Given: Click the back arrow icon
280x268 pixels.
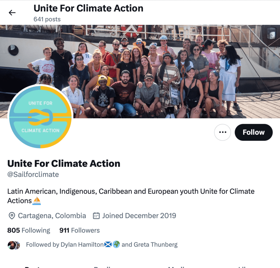Looking at the screenshot, I should click(x=12, y=13).
